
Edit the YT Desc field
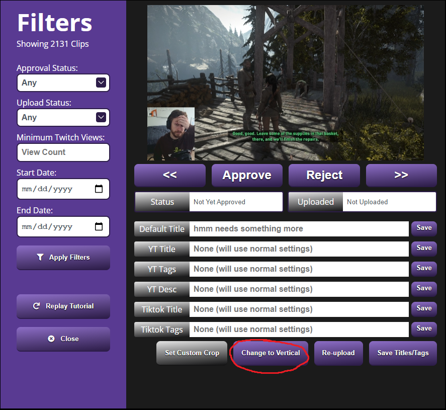(x=299, y=289)
